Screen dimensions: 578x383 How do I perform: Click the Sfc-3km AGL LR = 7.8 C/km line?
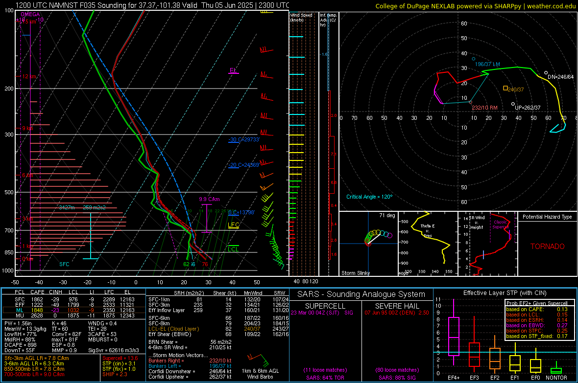pyautogui.click(x=37, y=358)
